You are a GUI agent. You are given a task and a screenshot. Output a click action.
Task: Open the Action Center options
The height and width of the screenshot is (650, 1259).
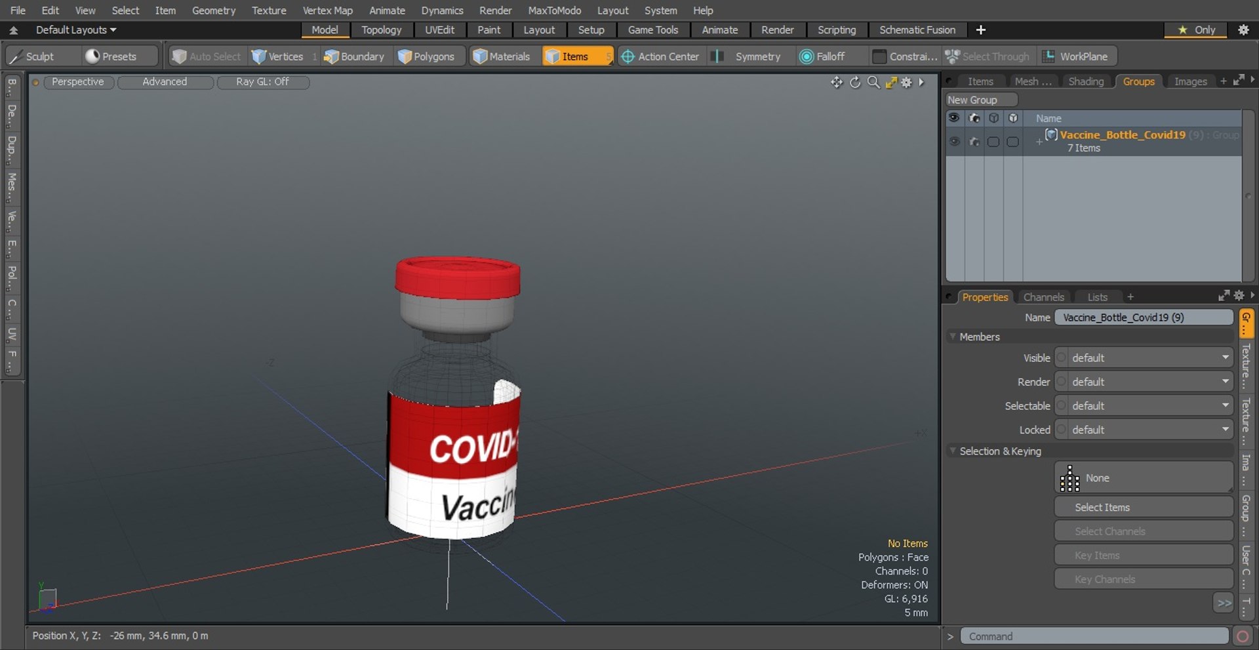pos(660,56)
